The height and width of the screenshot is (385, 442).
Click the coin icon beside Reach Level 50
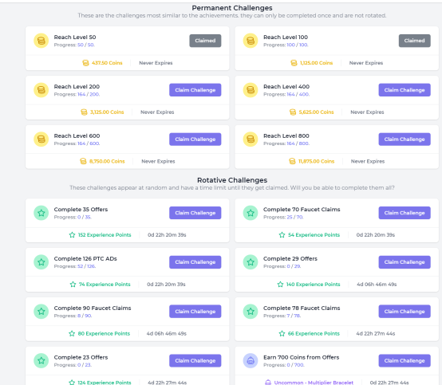tap(41, 41)
